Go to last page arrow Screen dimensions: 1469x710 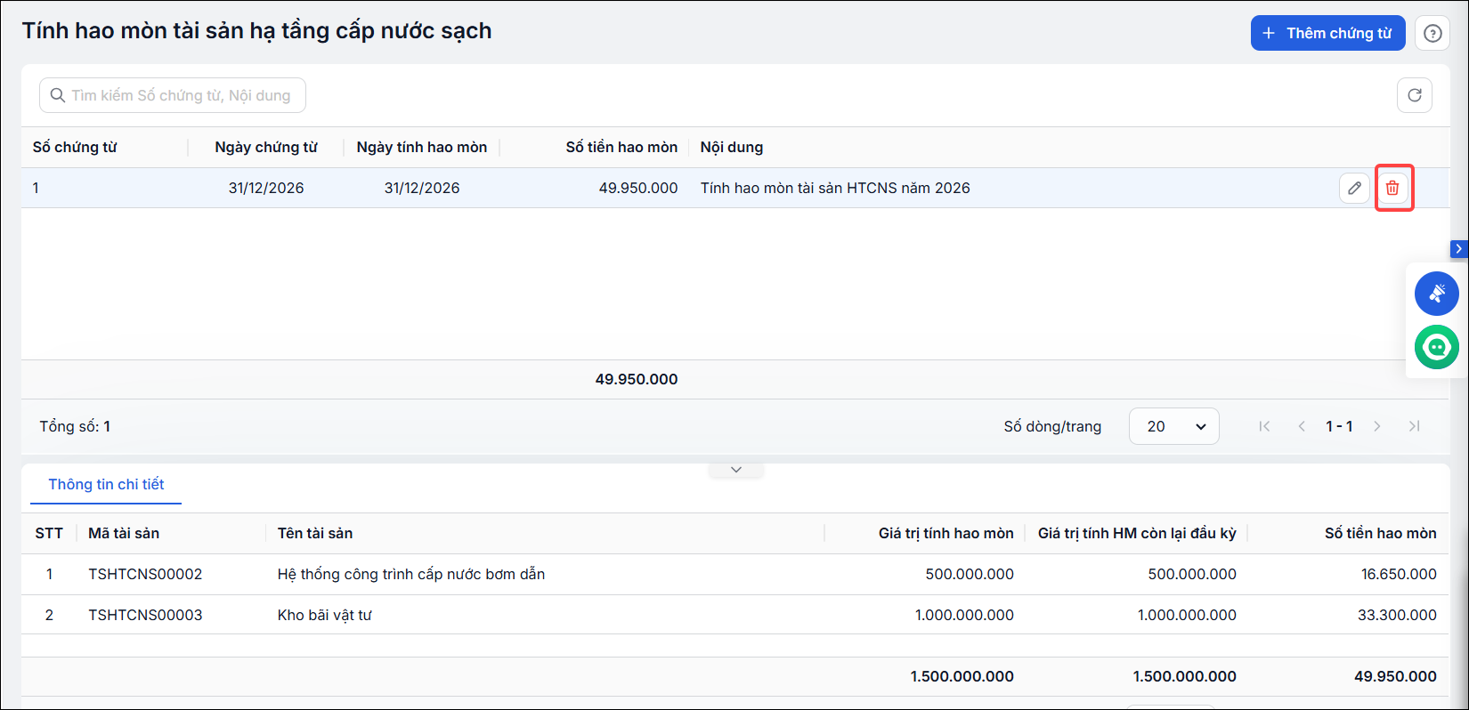(1414, 426)
